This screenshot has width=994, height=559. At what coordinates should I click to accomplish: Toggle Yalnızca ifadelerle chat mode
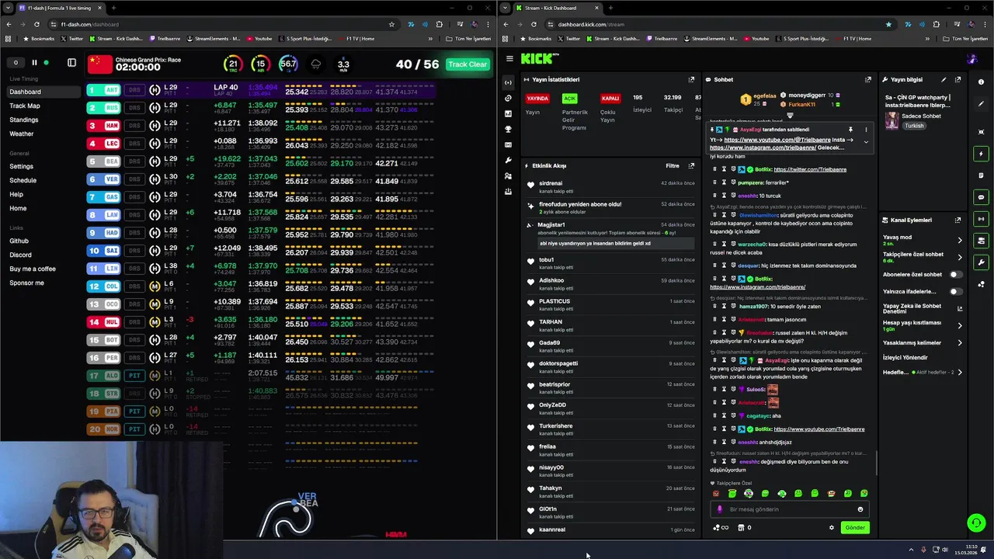tap(955, 291)
